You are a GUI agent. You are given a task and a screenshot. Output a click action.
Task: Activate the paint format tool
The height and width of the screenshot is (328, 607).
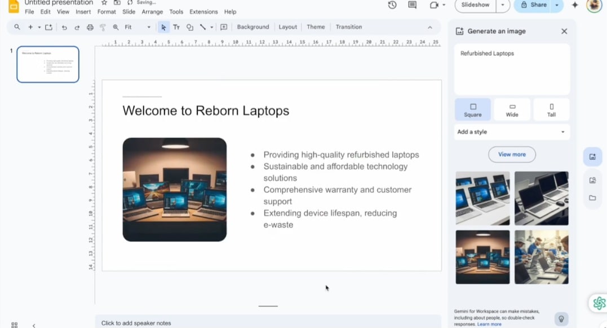click(x=103, y=27)
